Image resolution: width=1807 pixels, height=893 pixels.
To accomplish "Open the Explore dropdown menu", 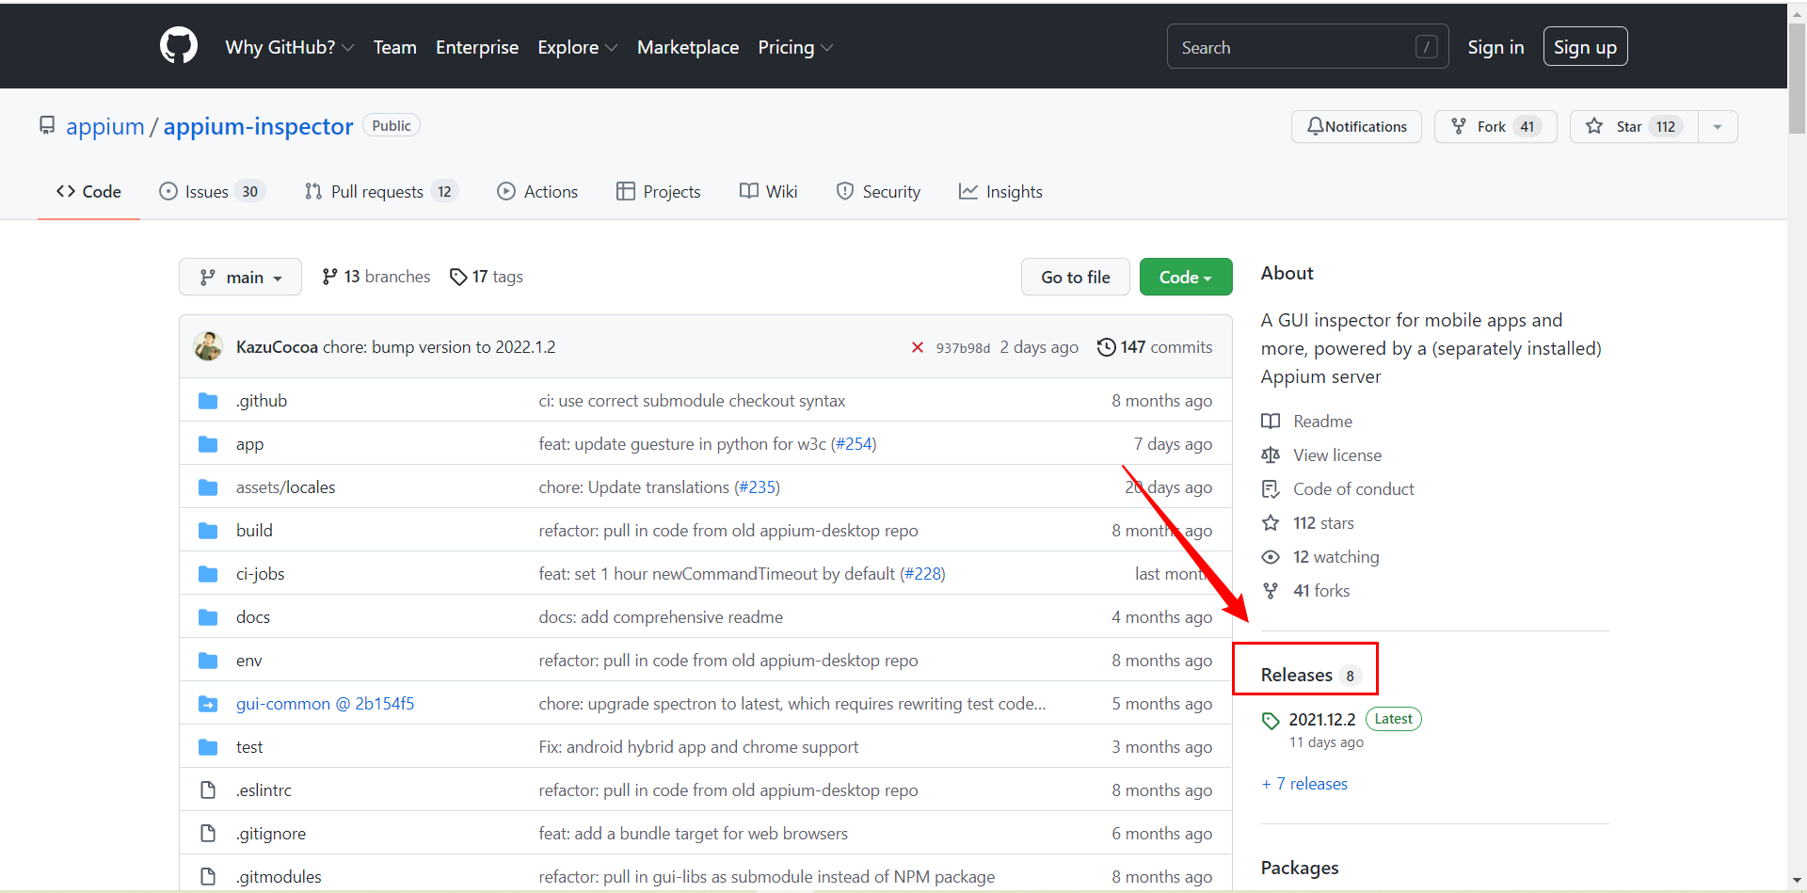I will (x=577, y=47).
